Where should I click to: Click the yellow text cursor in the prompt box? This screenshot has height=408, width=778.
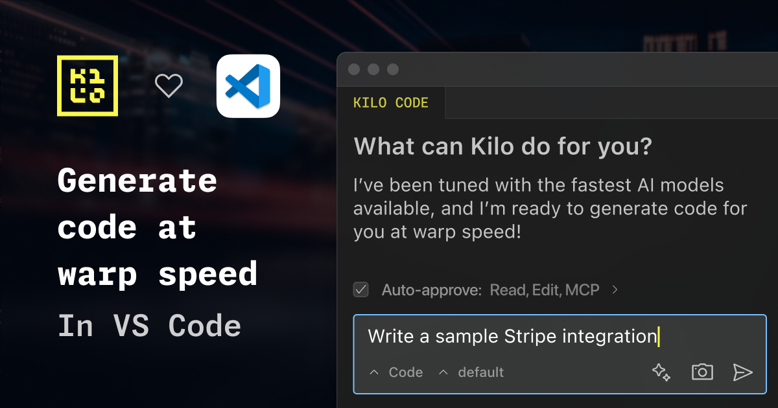click(659, 336)
